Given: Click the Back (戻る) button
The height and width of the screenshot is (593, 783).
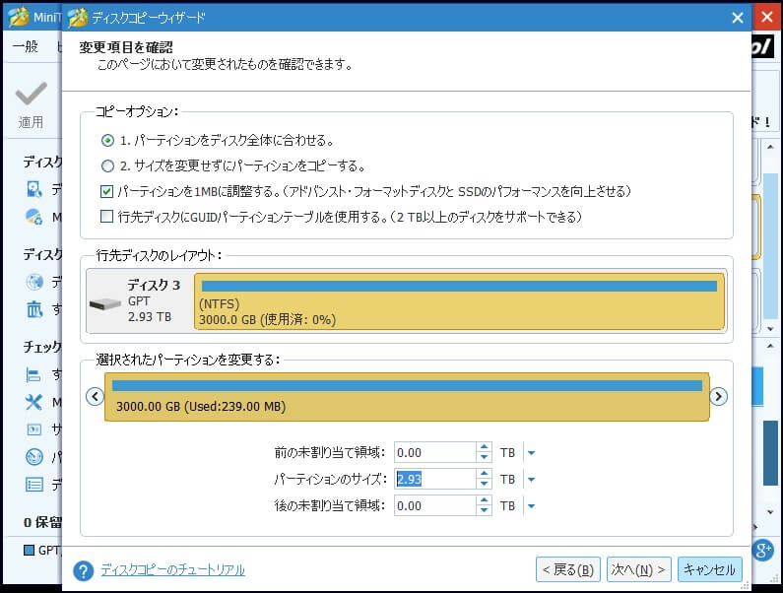Looking at the screenshot, I should click(x=568, y=569).
